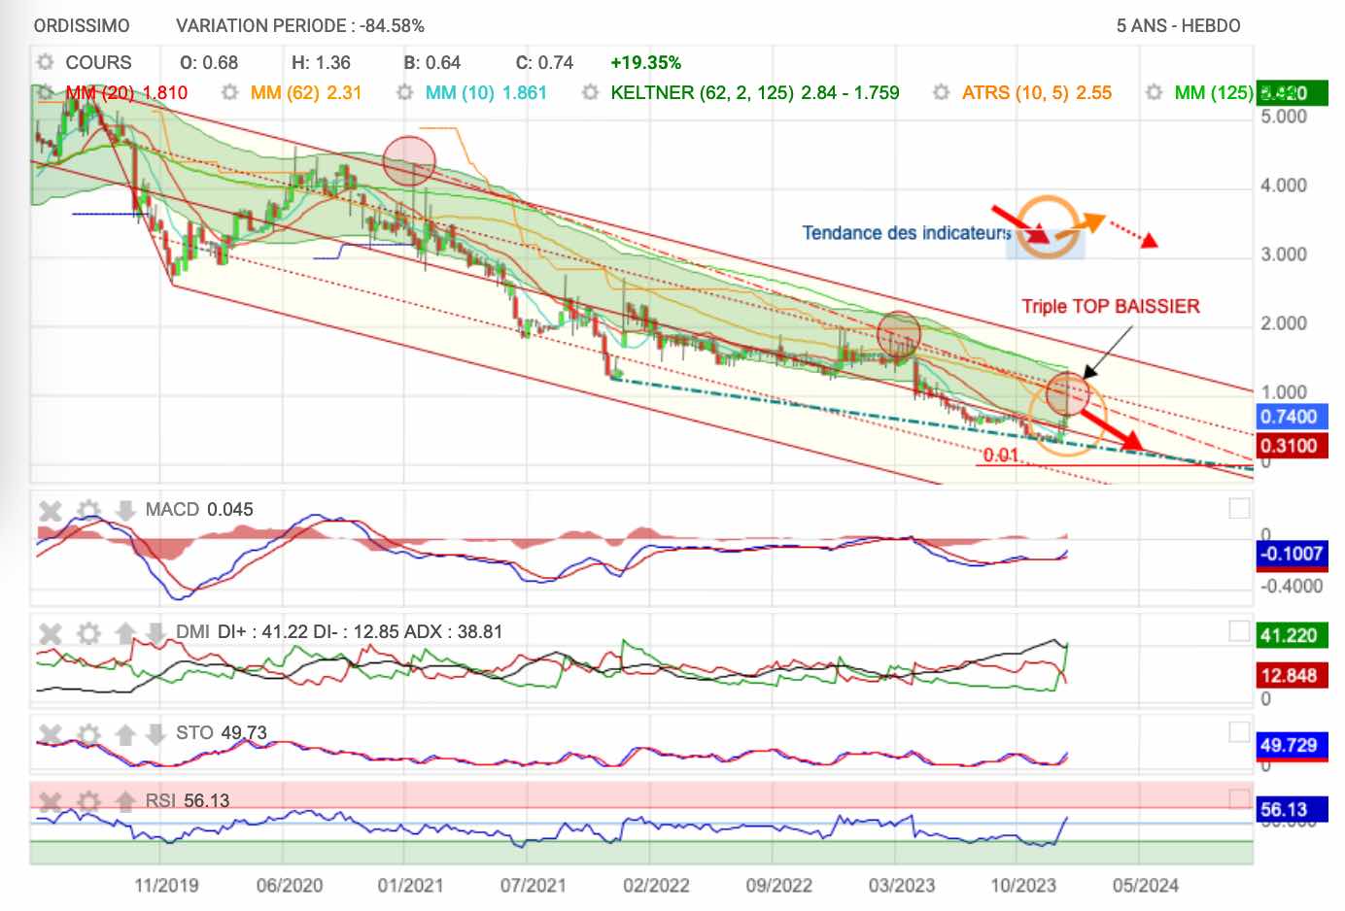The image size is (1345, 911).
Task: Open the MM (20) settings gear
Action: (45, 92)
